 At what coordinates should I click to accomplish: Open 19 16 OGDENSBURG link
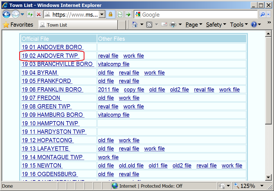[49, 174]
